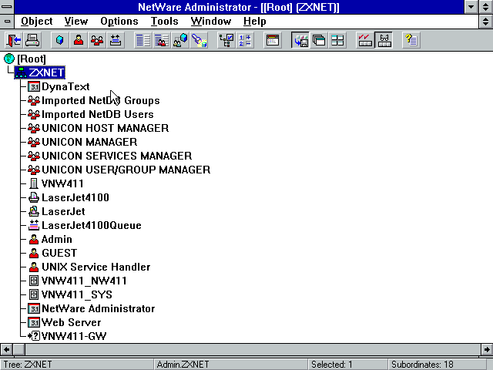This screenshot has width=493, height=370.
Task: Click the cascade windows icon
Action: 319,40
